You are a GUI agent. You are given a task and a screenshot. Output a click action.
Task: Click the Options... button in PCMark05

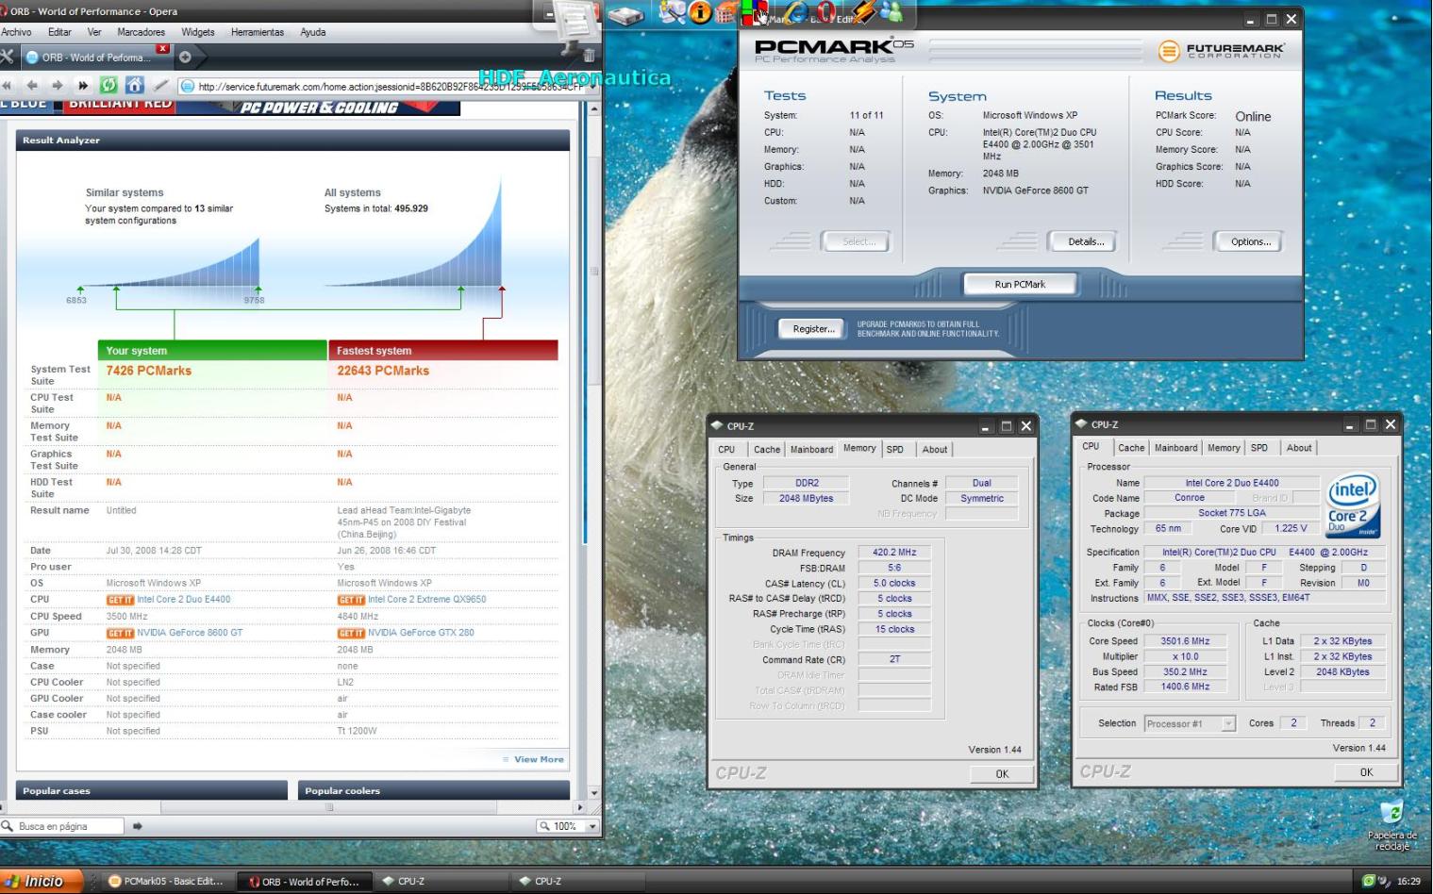[x=1250, y=241]
